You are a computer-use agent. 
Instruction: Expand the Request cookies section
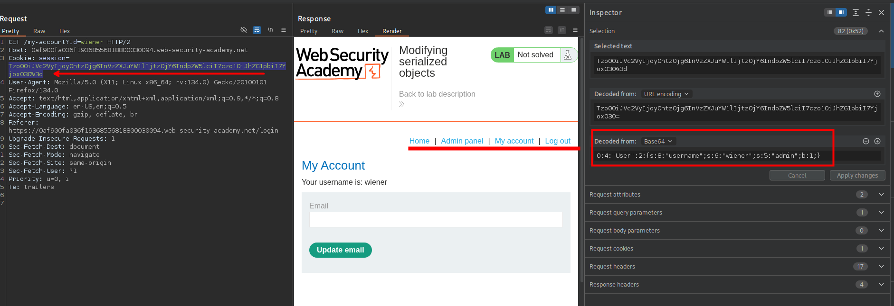[881, 249]
